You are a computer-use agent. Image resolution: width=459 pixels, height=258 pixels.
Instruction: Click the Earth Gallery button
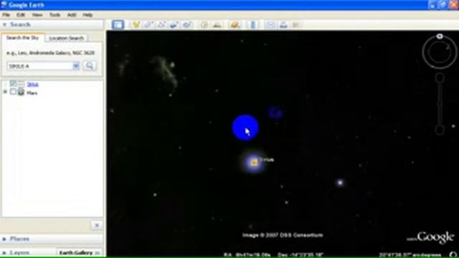click(79, 253)
